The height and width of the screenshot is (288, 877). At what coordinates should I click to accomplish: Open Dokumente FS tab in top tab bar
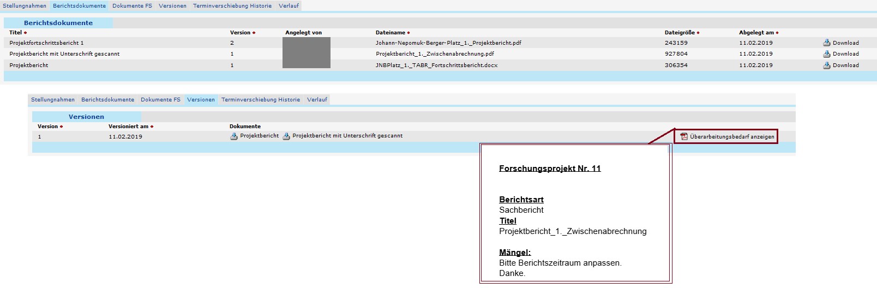(133, 6)
